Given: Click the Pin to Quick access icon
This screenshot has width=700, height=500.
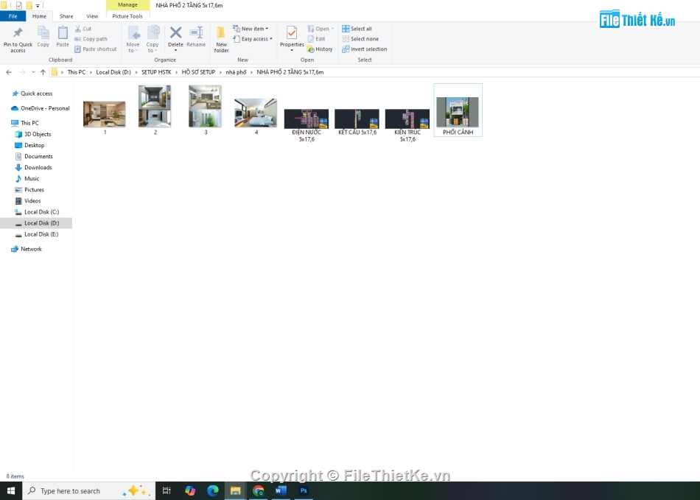Looking at the screenshot, I should [18, 34].
